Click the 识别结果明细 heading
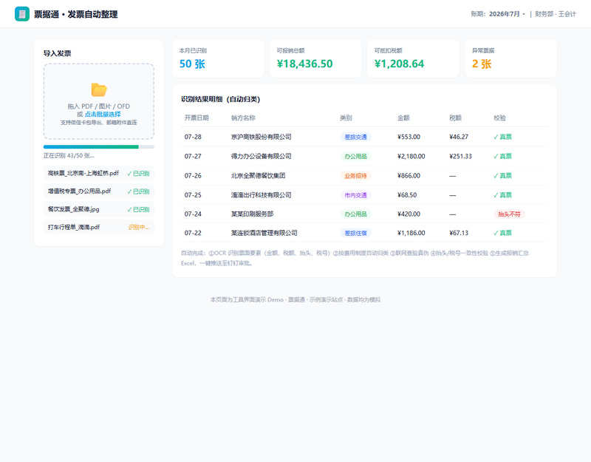The image size is (591, 462). [220, 99]
